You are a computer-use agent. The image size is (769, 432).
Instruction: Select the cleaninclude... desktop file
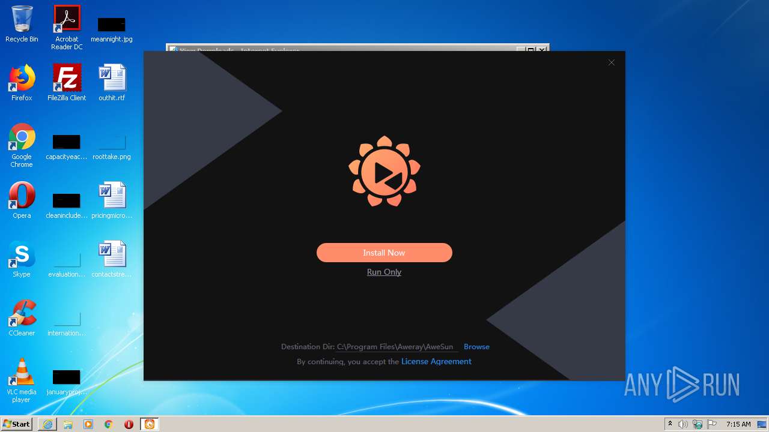click(67, 206)
